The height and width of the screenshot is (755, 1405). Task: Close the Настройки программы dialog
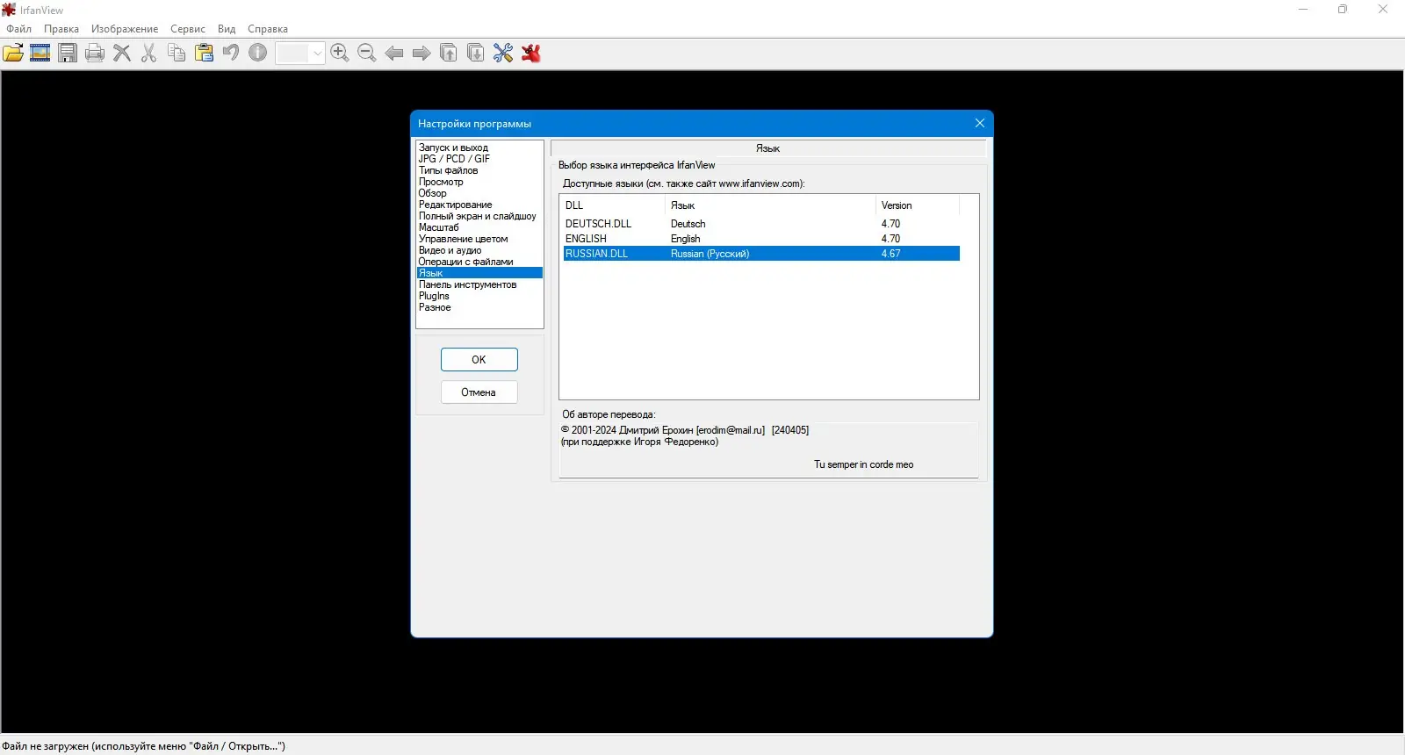coord(980,123)
